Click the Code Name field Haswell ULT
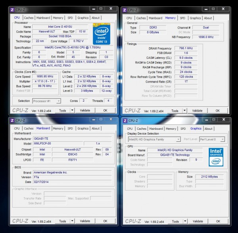 (47, 31)
